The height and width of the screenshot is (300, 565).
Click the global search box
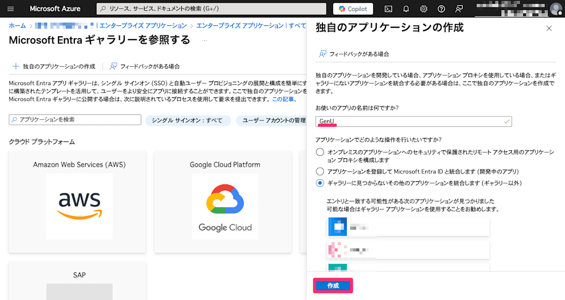211,9
